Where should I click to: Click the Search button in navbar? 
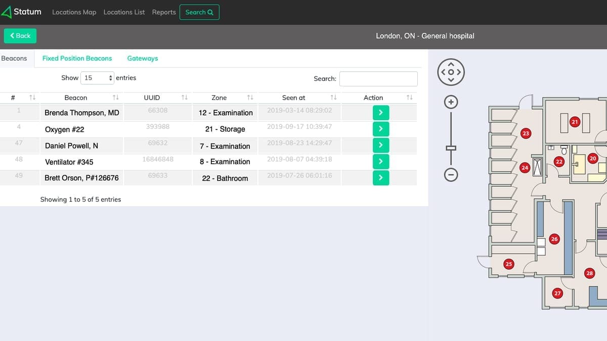pyautogui.click(x=199, y=12)
